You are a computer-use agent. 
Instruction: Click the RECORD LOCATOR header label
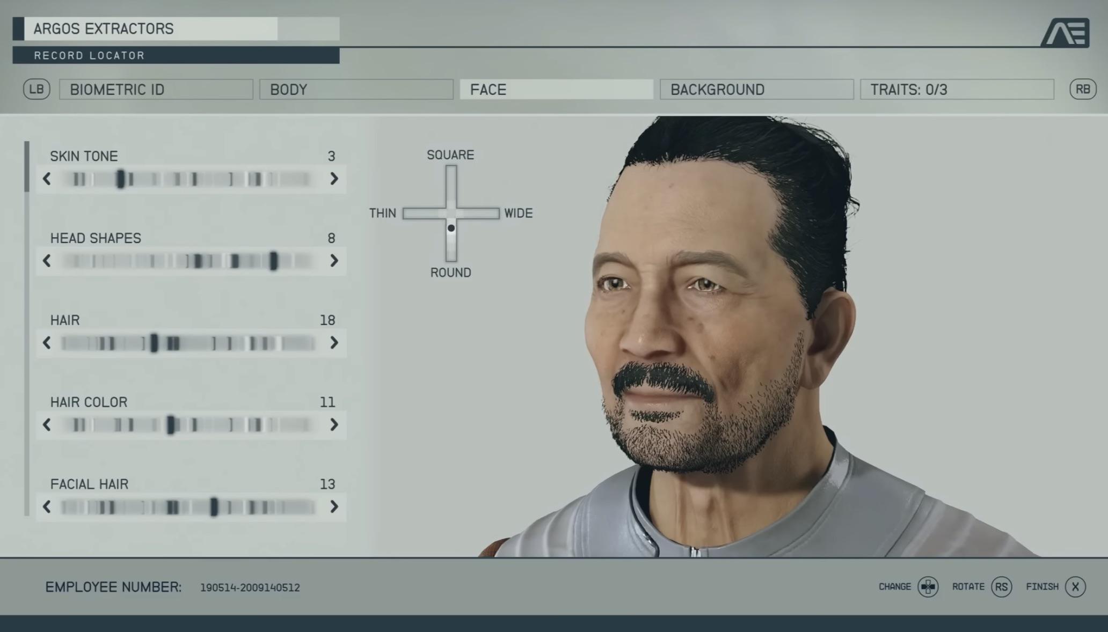click(x=89, y=55)
